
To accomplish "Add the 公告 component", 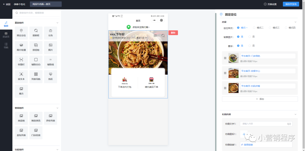I will [51, 33].
